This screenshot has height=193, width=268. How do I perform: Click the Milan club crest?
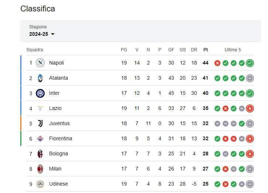click(40, 169)
